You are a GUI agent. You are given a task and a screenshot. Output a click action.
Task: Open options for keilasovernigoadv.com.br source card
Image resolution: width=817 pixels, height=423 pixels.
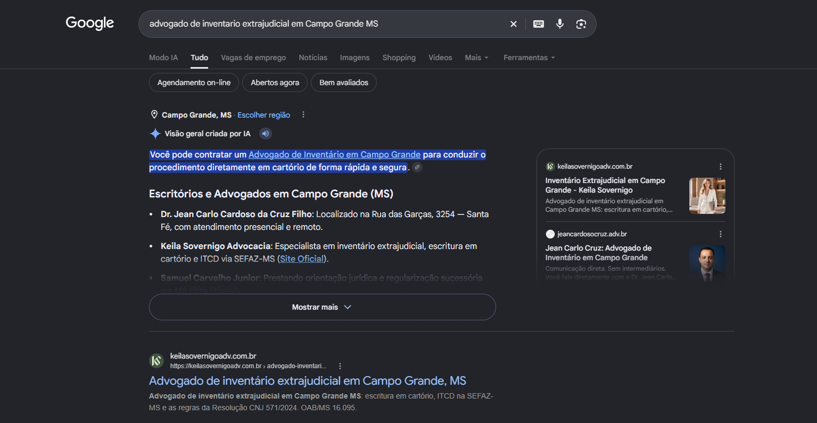(x=721, y=167)
